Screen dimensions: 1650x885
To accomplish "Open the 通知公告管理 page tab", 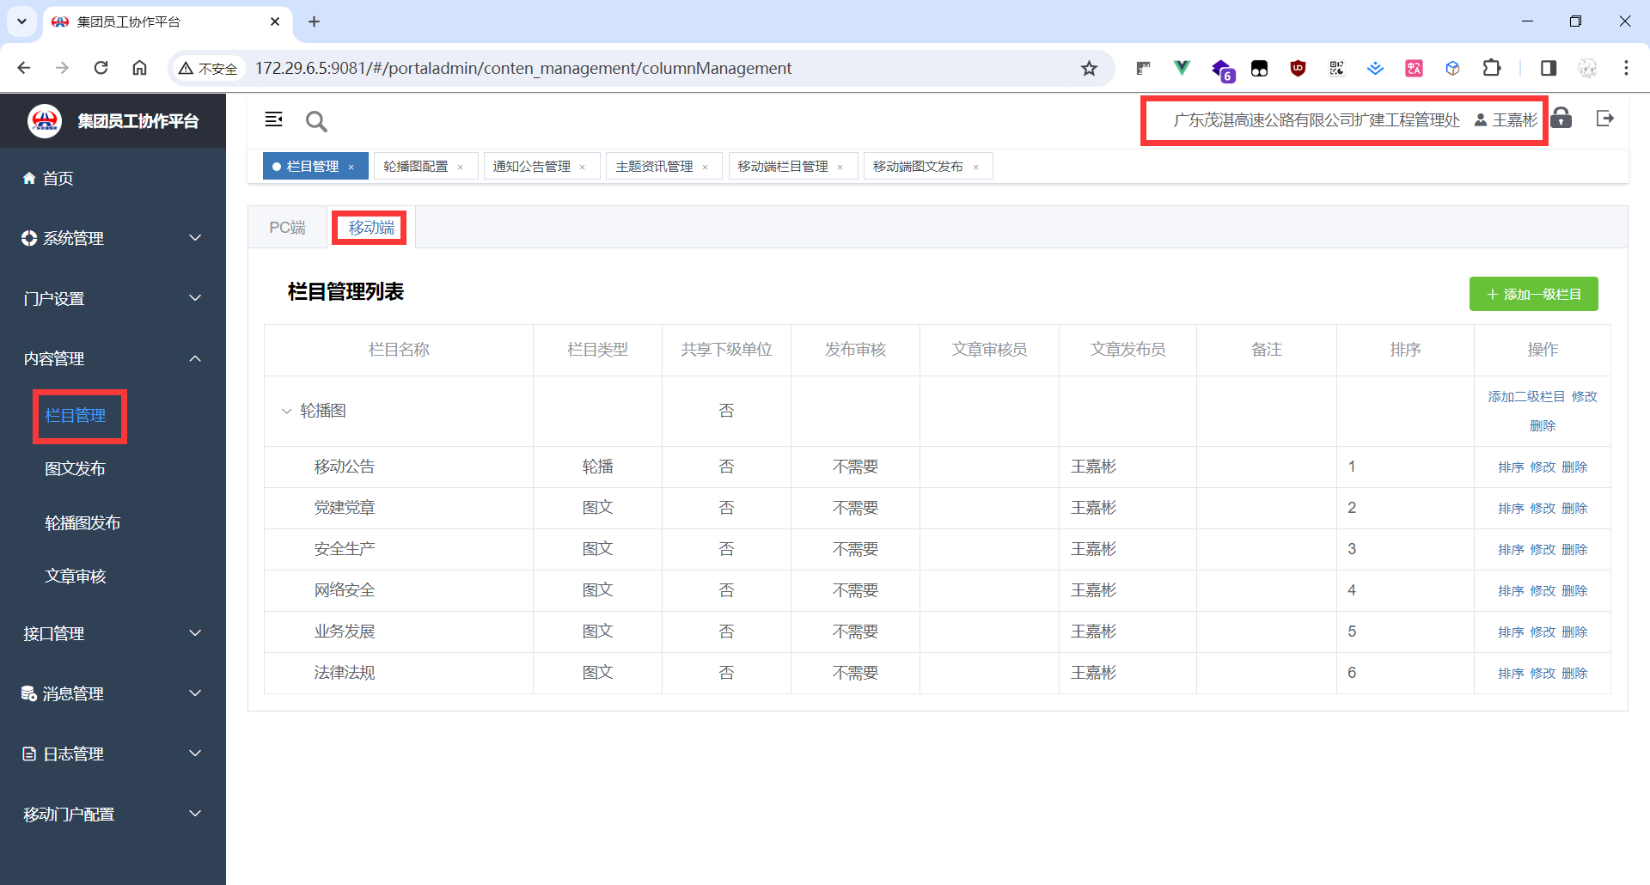I will coord(531,166).
